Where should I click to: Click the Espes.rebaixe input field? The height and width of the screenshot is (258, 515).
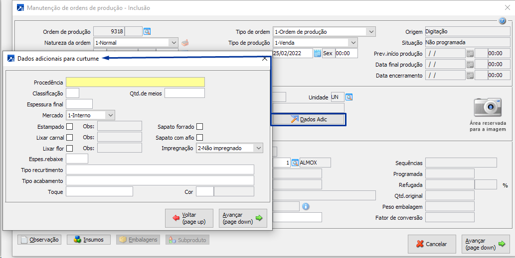(x=77, y=159)
